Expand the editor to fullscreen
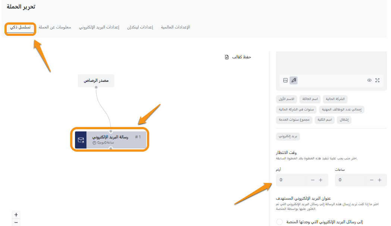Viewport: 391px width, 226px height. [378, 80]
